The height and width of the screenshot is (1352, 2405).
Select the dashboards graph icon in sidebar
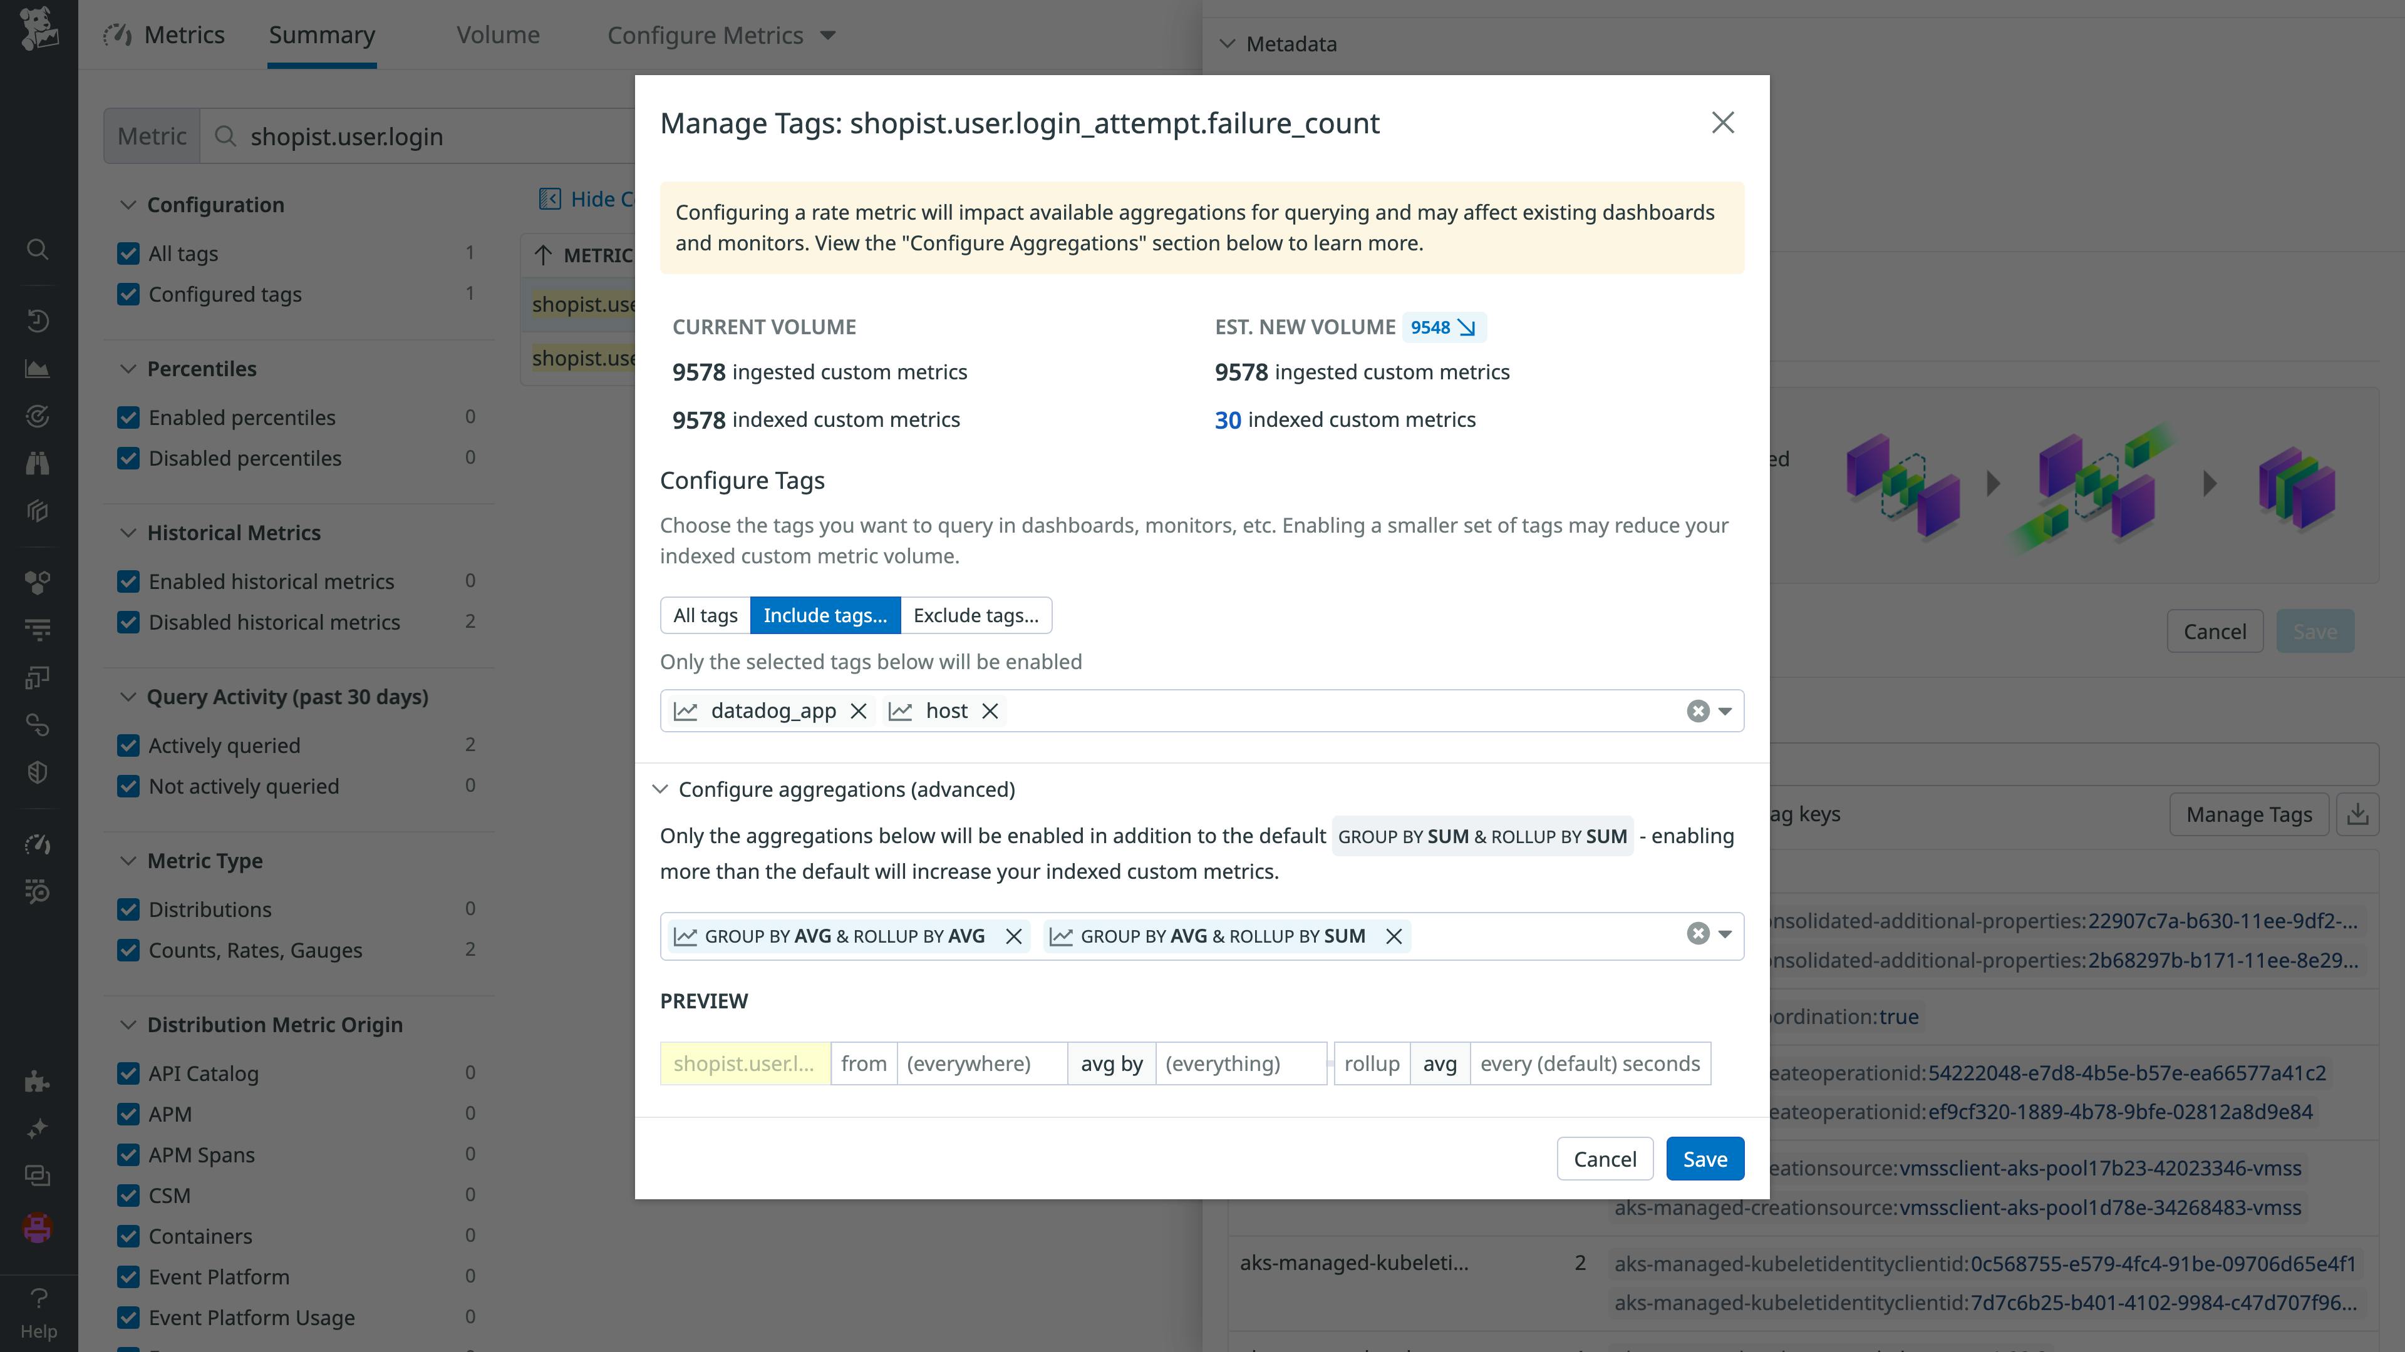coord(38,367)
